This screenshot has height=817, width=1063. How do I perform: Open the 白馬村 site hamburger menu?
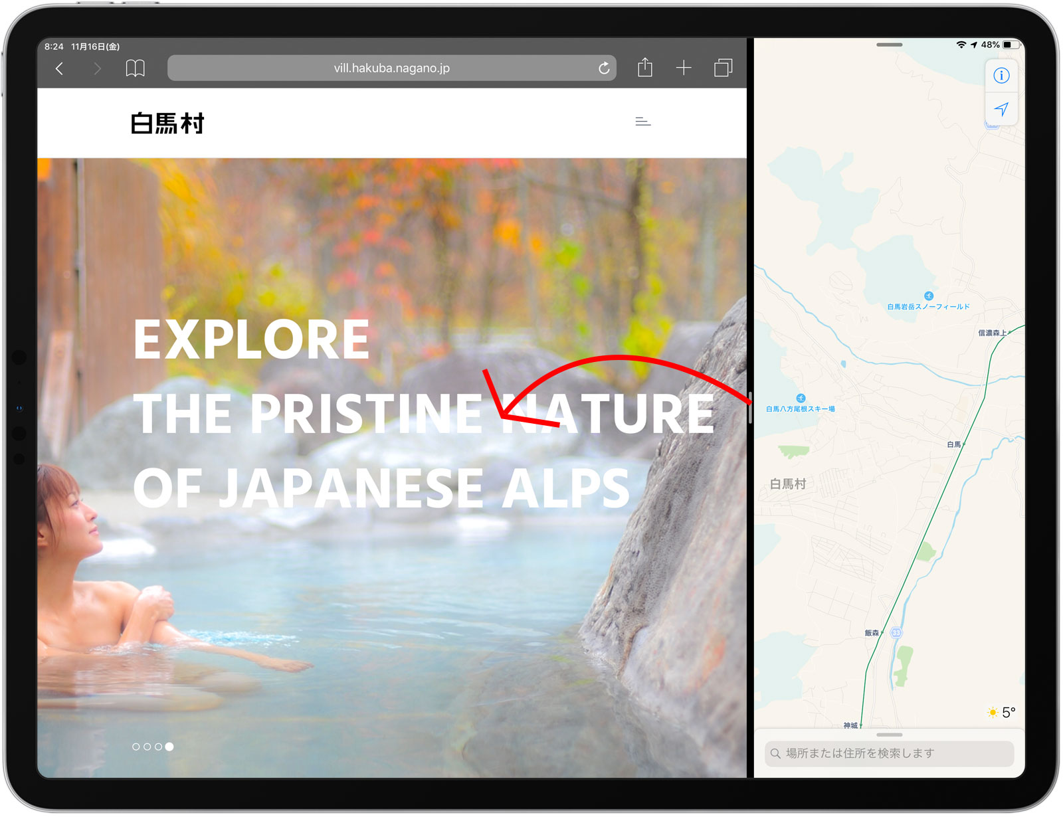click(643, 122)
